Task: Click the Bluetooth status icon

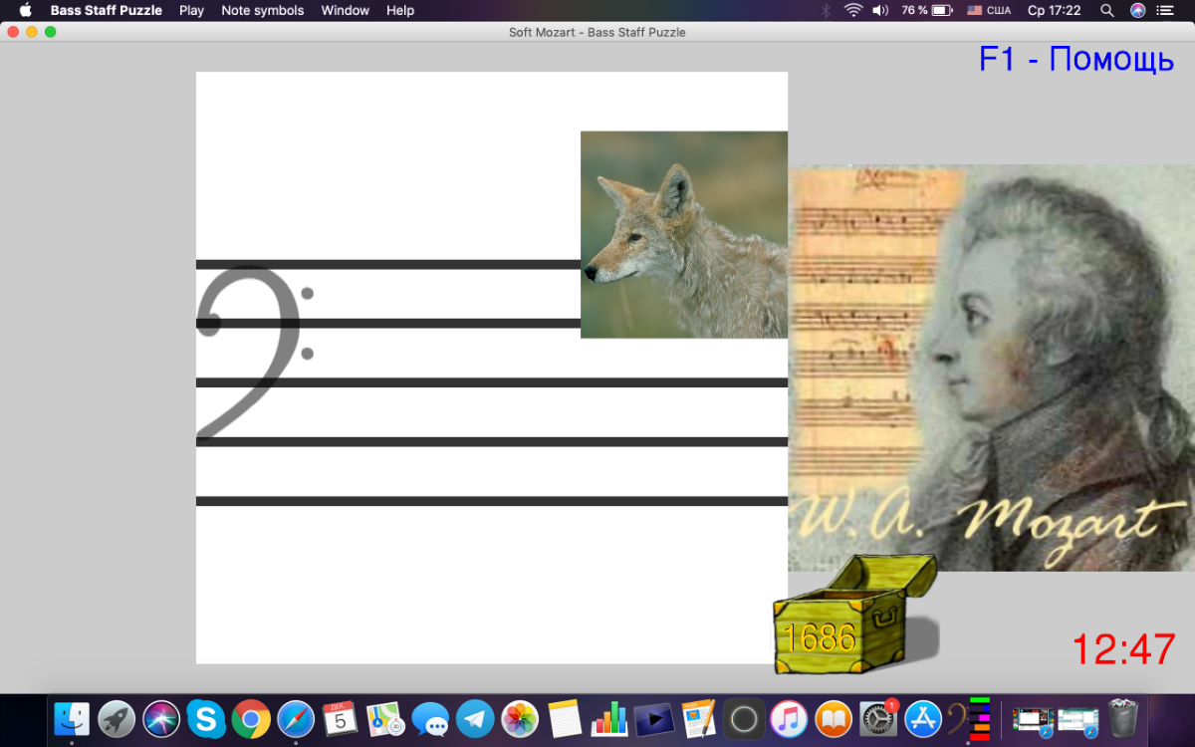Action: (x=825, y=10)
